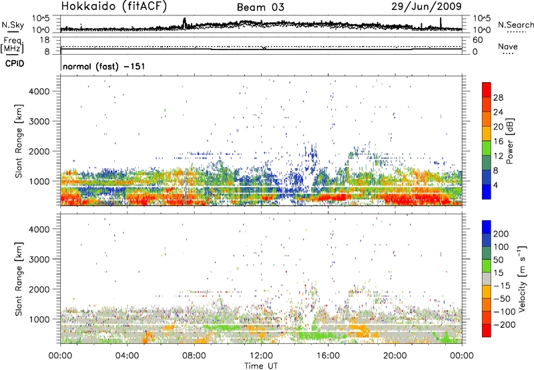Click the noise spike near 07:30 in sky-noise plot
This screenshot has height=370, width=534.
185,23
